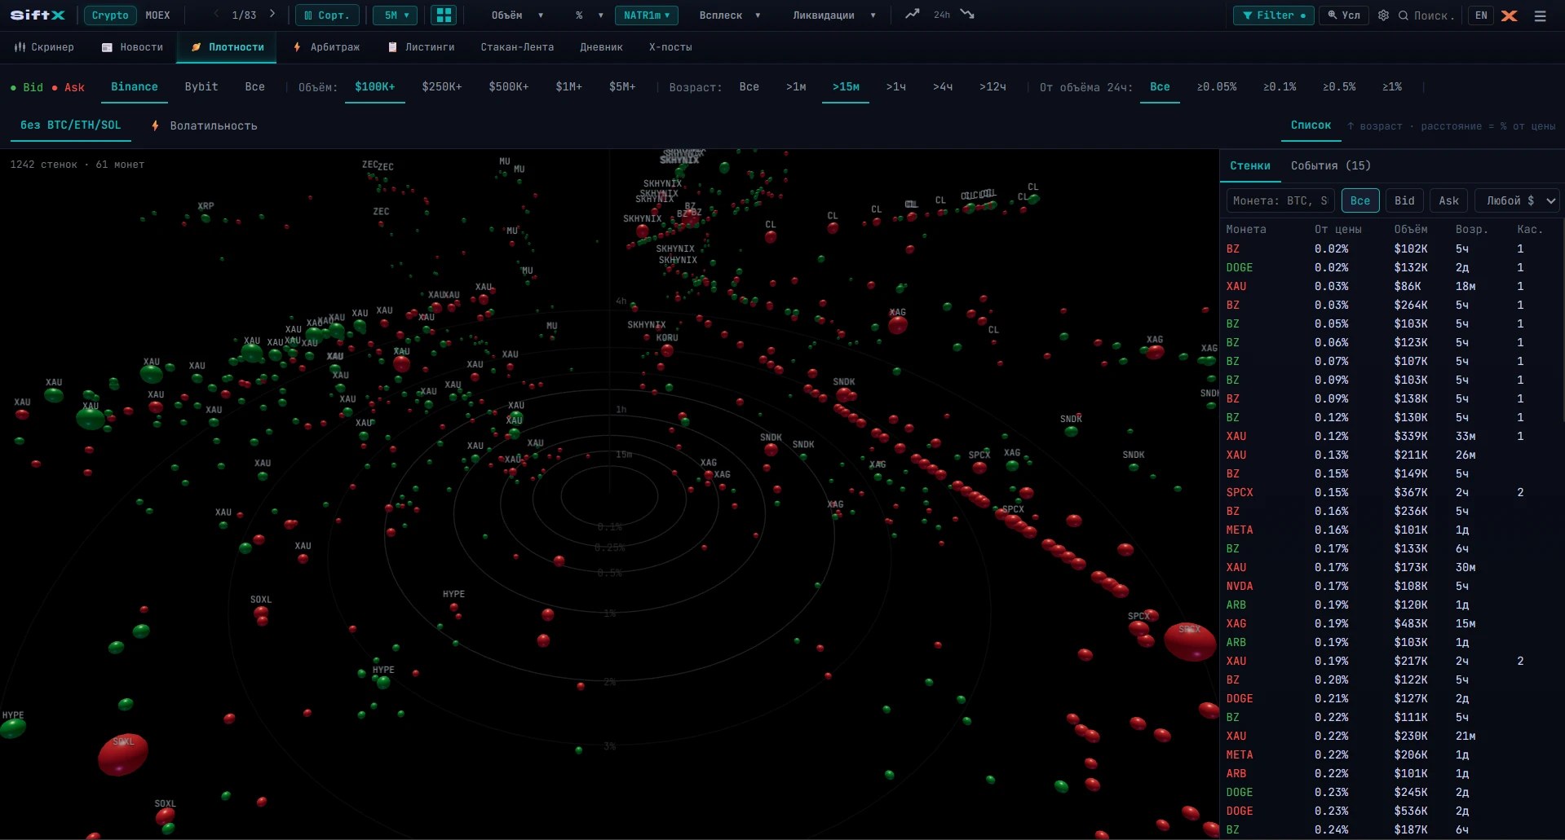Click the rising trend 24h gainers icon
Screen dimensions: 1565x840
click(x=913, y=15)
